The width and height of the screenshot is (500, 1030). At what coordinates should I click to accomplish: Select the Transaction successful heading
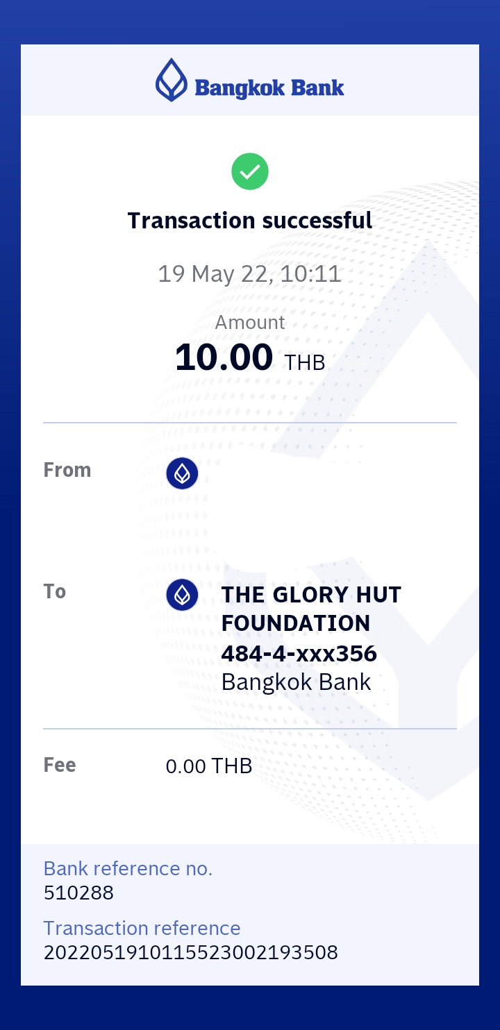coord(250,221)
